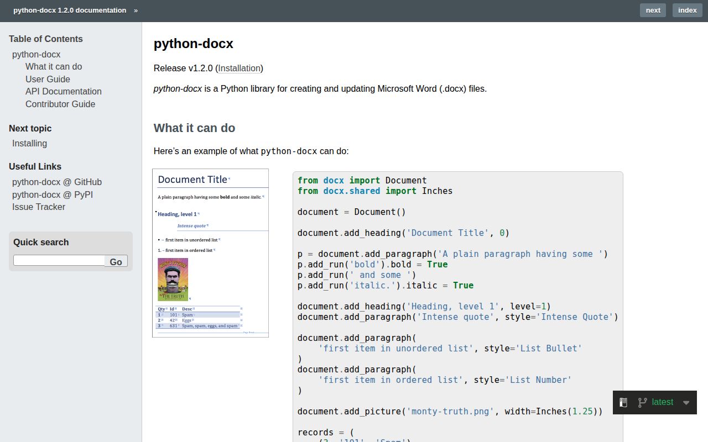
Task: Expand the latest version dropdown arrow
Action: pos(686,403)
